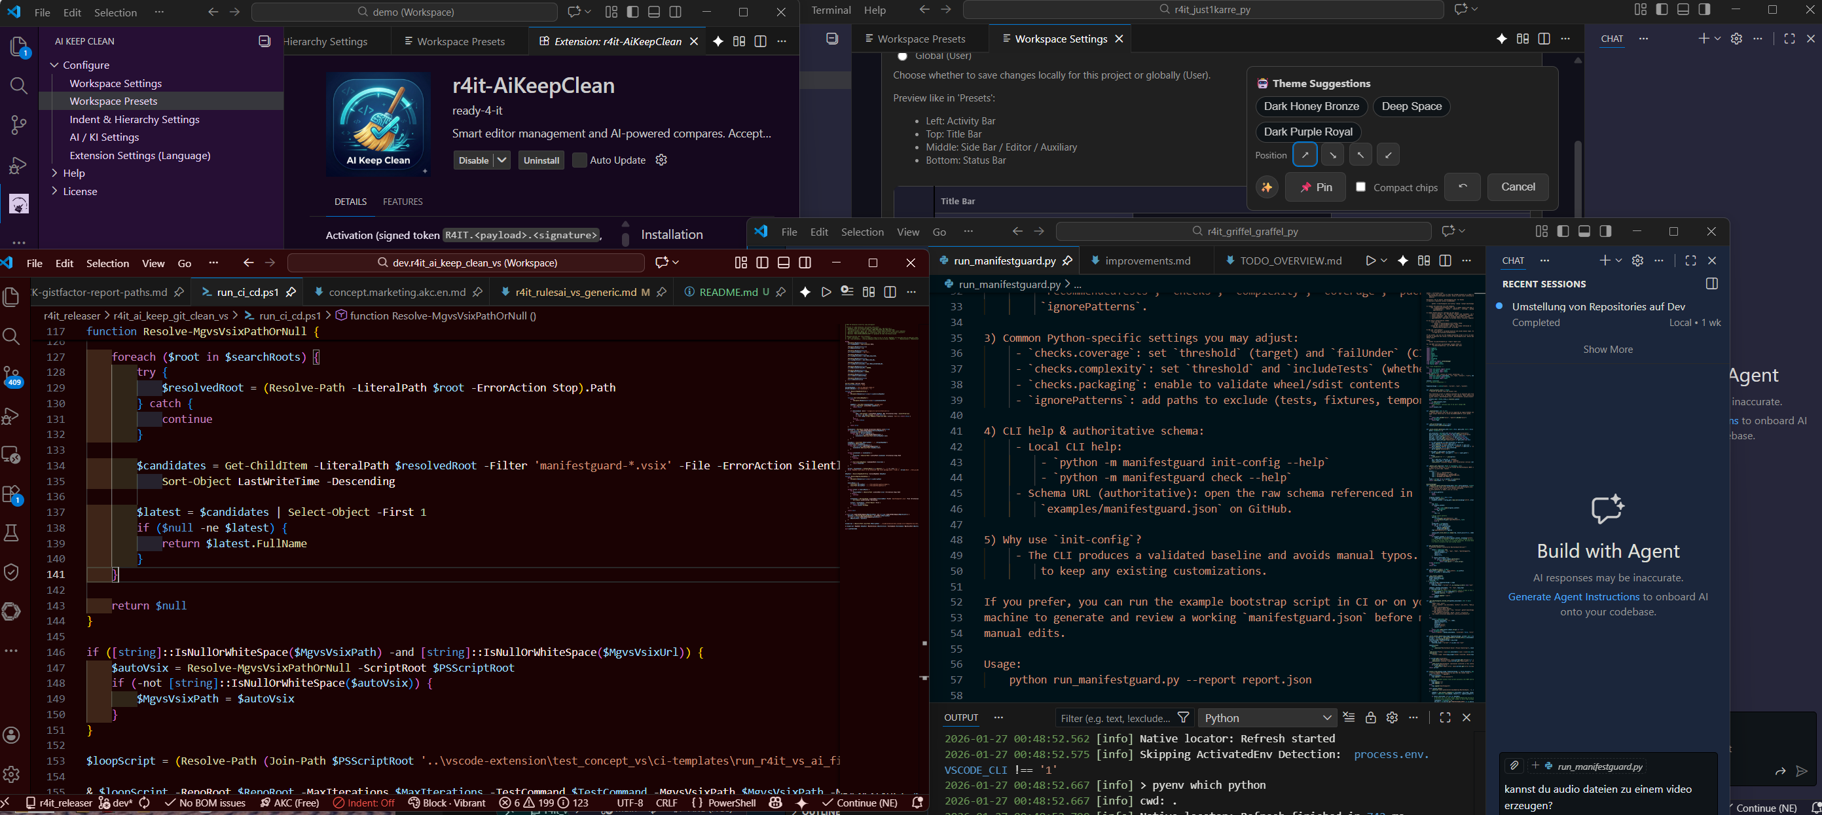Screen dimensions: 1822x815
Task: Click the Generate Agent Instructions link
Action: (1573, 596)
